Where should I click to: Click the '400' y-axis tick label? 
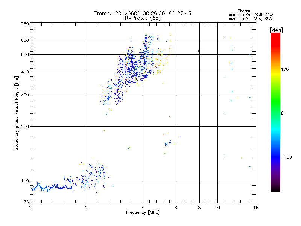tap(25, 72)
